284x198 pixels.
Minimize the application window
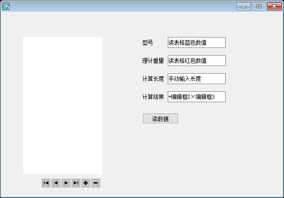pos(243,6)
